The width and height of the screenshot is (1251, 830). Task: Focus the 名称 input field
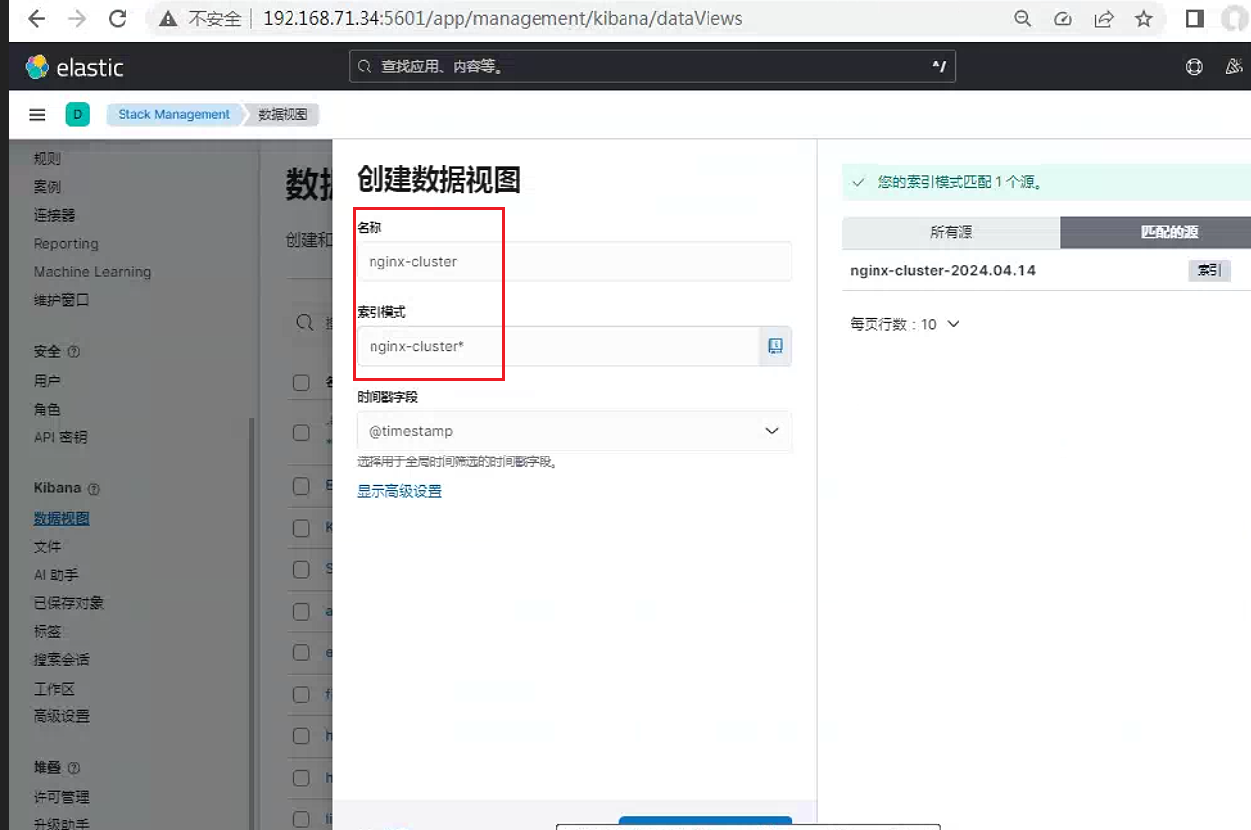[574, 262]
